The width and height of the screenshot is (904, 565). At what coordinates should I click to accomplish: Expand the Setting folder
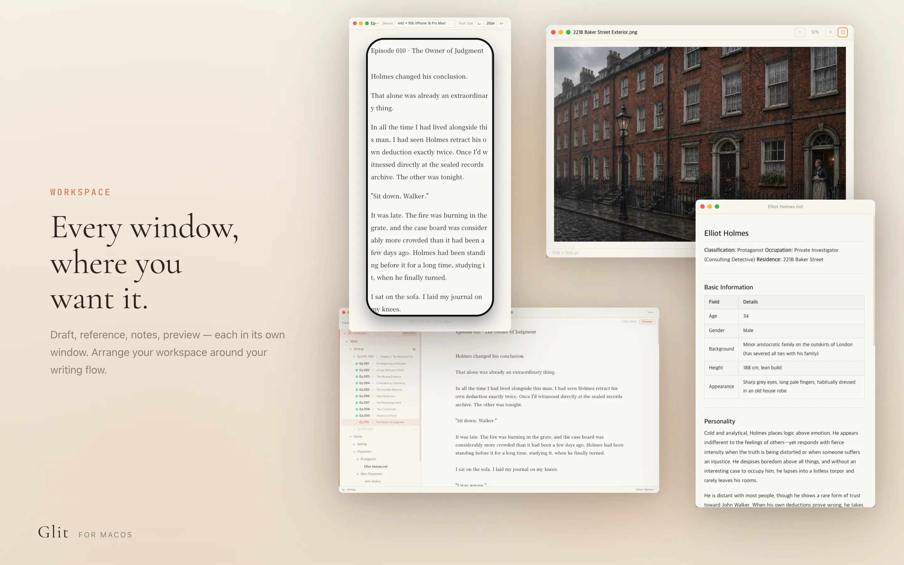[354, 444]
